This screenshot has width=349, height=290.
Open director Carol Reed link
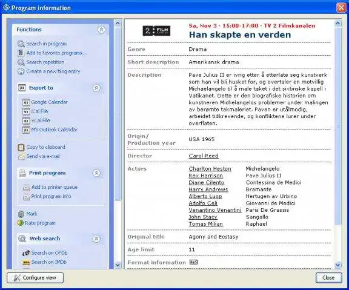[x=204, y=156]
